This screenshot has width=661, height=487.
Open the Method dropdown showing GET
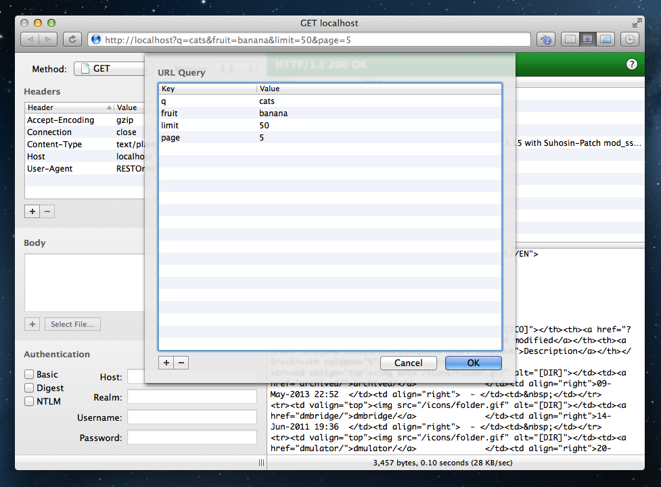(x=110, y=69)
